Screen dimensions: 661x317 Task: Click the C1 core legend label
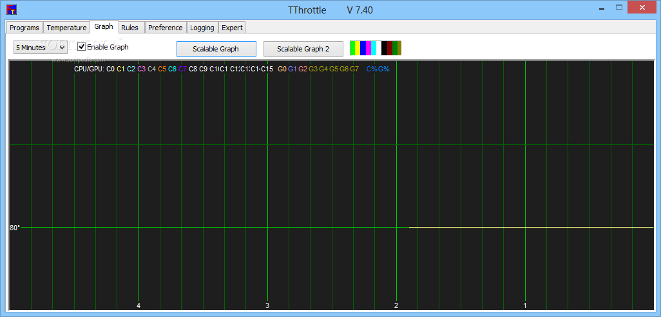(x=120, y=69)
